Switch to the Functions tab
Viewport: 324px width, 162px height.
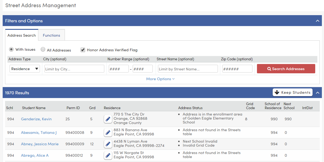tap(51, 35)
